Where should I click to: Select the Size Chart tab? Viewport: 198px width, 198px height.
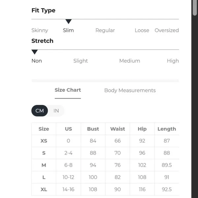pyautogui.click(x=68, y=90)
